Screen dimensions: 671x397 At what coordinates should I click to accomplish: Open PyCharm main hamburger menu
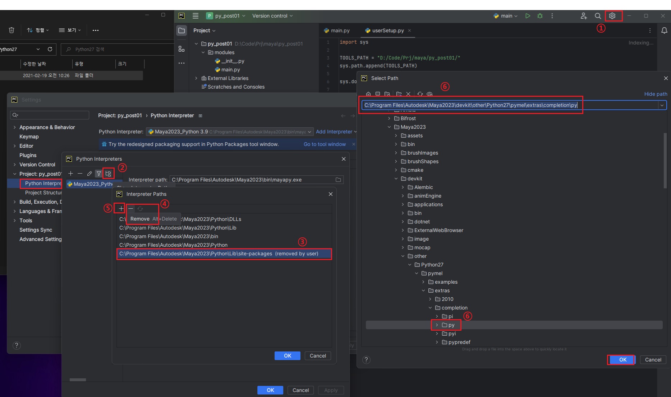(x=196, y=16)
